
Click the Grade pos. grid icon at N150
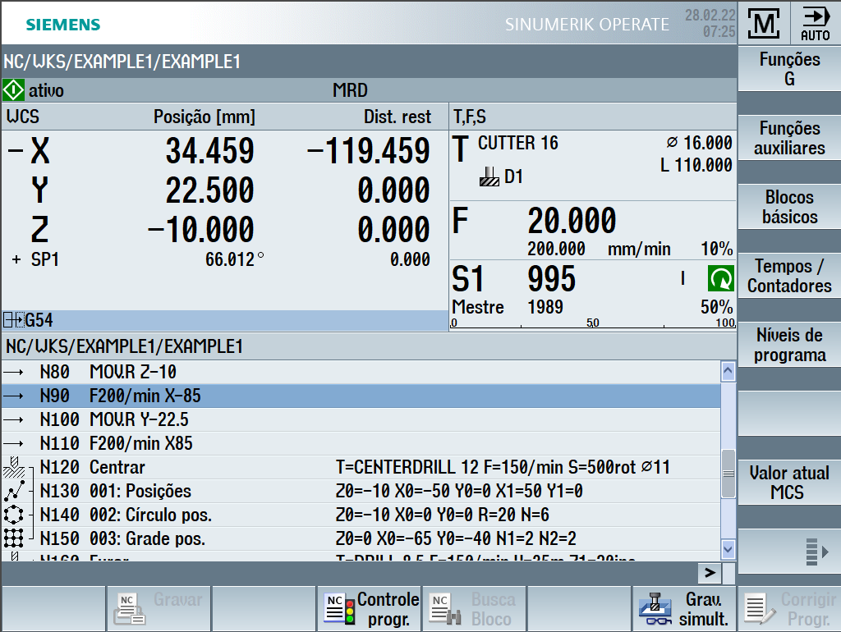point(14,538)
